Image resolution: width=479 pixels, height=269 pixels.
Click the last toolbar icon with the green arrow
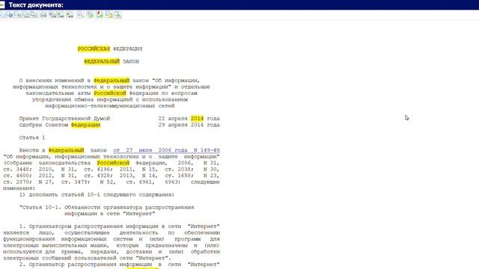[118, 15]
